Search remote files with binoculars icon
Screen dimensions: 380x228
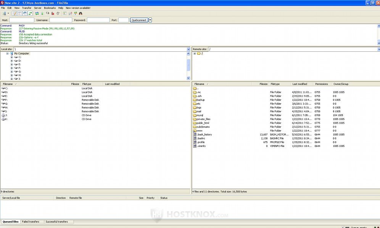(81, 14)
